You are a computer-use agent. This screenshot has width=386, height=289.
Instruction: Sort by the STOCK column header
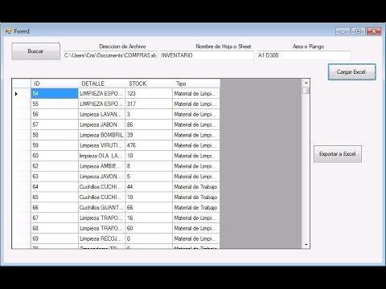[x=149, y=83]
